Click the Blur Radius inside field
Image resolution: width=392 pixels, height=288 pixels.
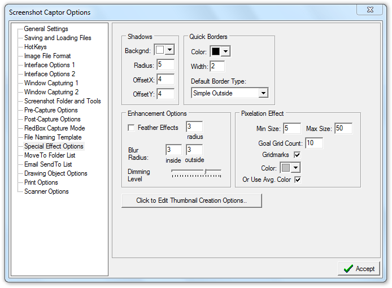(174, 150)
